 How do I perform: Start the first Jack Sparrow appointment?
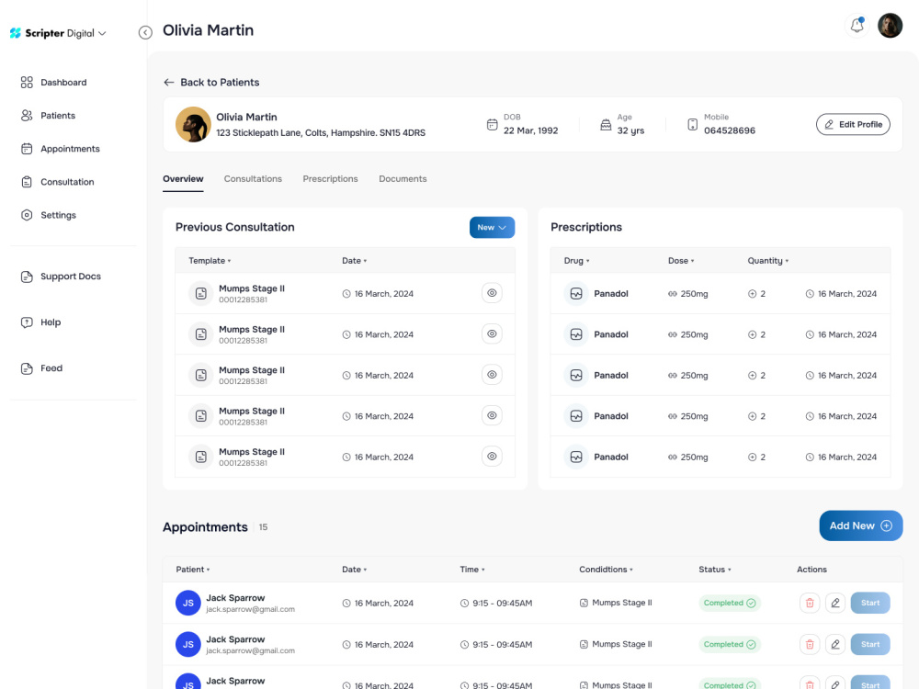[869, 603]
